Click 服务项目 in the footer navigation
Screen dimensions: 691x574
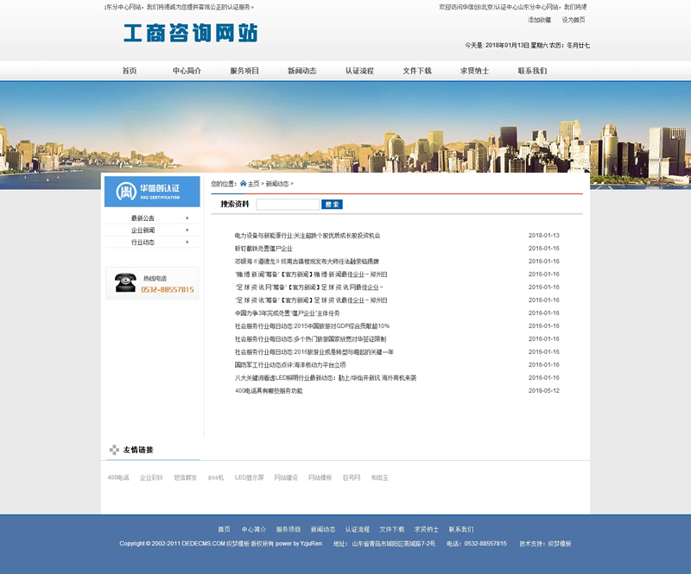coord(288,529)
